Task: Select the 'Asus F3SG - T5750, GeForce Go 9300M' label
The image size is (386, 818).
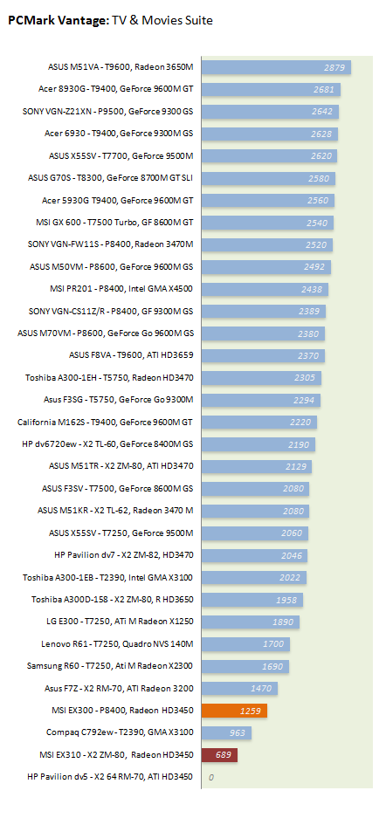Action: [x=119, y=400]
